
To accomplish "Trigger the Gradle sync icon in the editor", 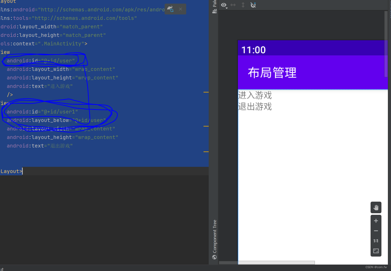I will tap(170, 9).
